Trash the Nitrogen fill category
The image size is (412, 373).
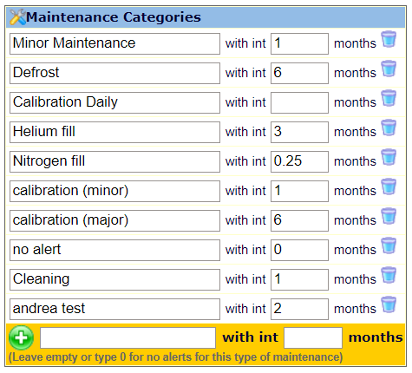[389, 157]
